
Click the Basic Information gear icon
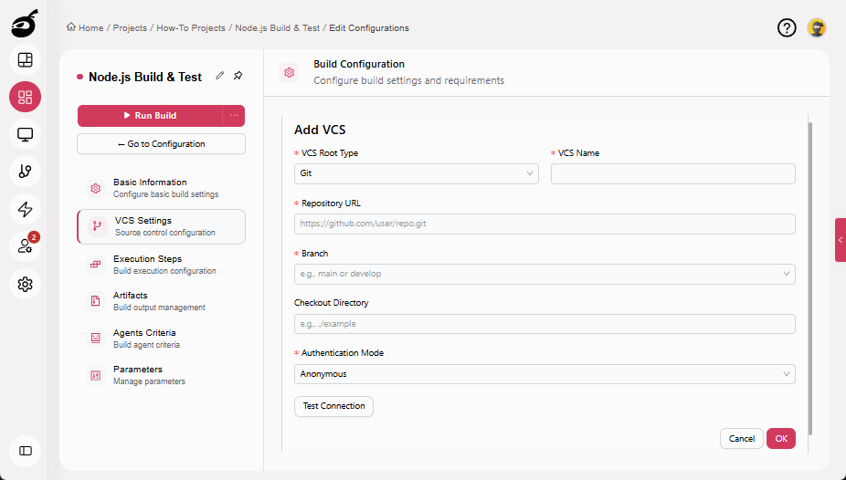click(96, 188)
